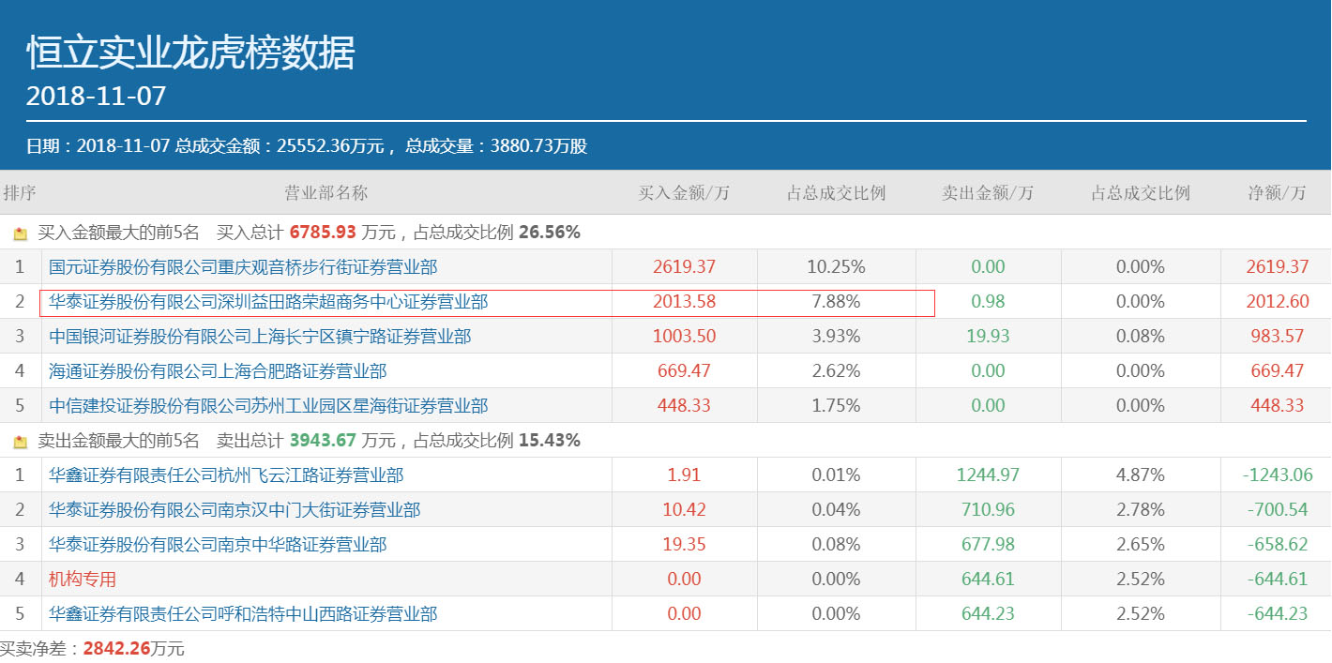Open 华鑫证券呼和浩特中山西路证券营业部 link
The width and height of the screenshot is (1332, 663).
tap(243, 614)
